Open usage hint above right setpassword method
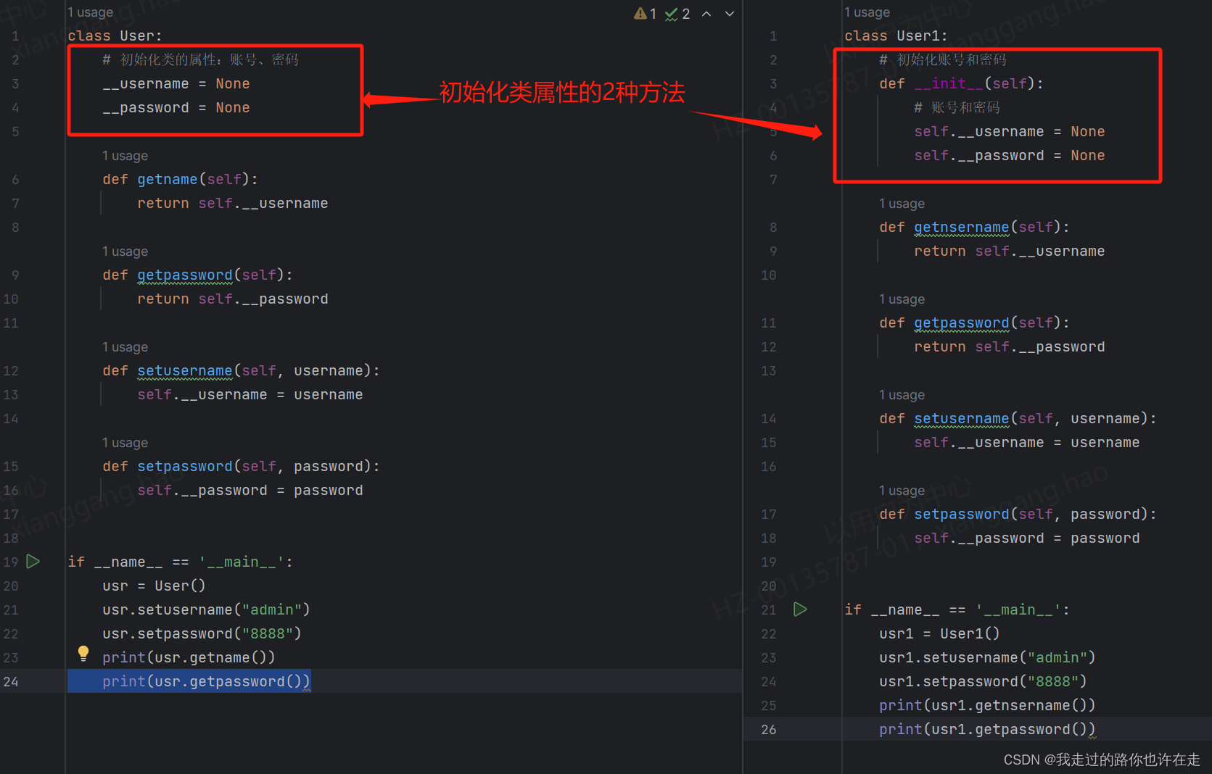This screenshot has height=774, width=1212. (902, 491)
